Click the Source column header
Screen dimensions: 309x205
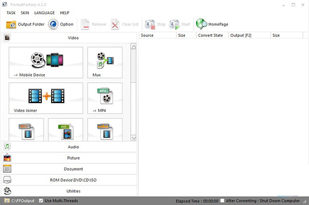pyautogui.click(x=158, y=35)
